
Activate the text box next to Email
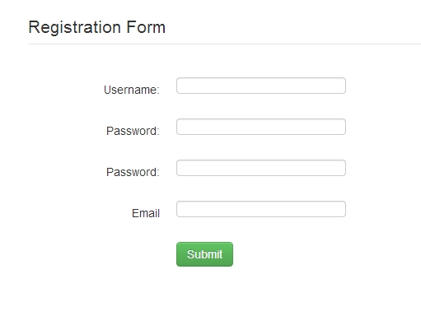click(261, 209)
